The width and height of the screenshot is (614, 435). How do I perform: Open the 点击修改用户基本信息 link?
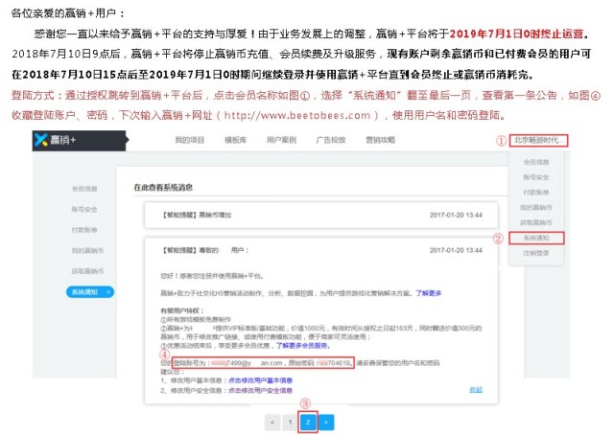(260, 380)
